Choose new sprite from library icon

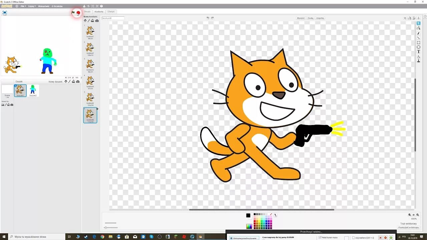point(66,81)
